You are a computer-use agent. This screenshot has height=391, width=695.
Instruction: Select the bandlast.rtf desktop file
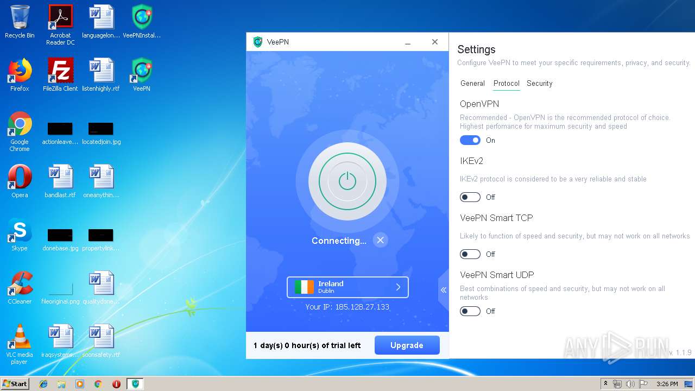tap(60, 181)
